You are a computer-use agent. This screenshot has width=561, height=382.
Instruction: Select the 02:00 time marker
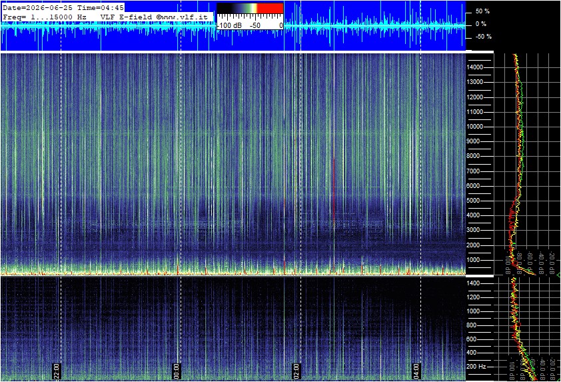[x=296, y=371]
